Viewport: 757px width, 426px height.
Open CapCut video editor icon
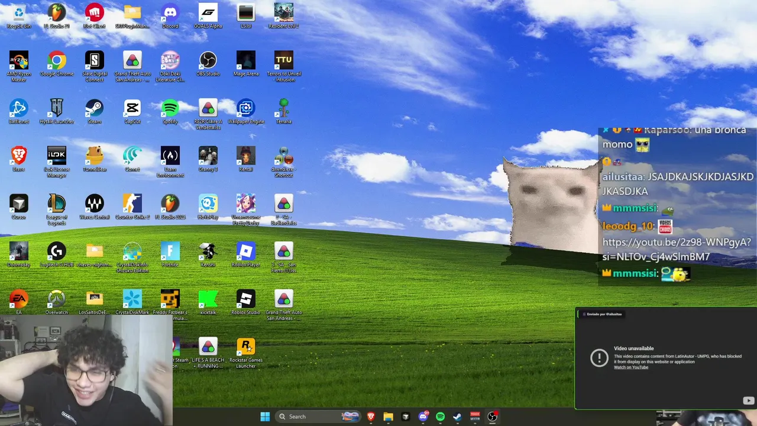[x=132, y=111]
